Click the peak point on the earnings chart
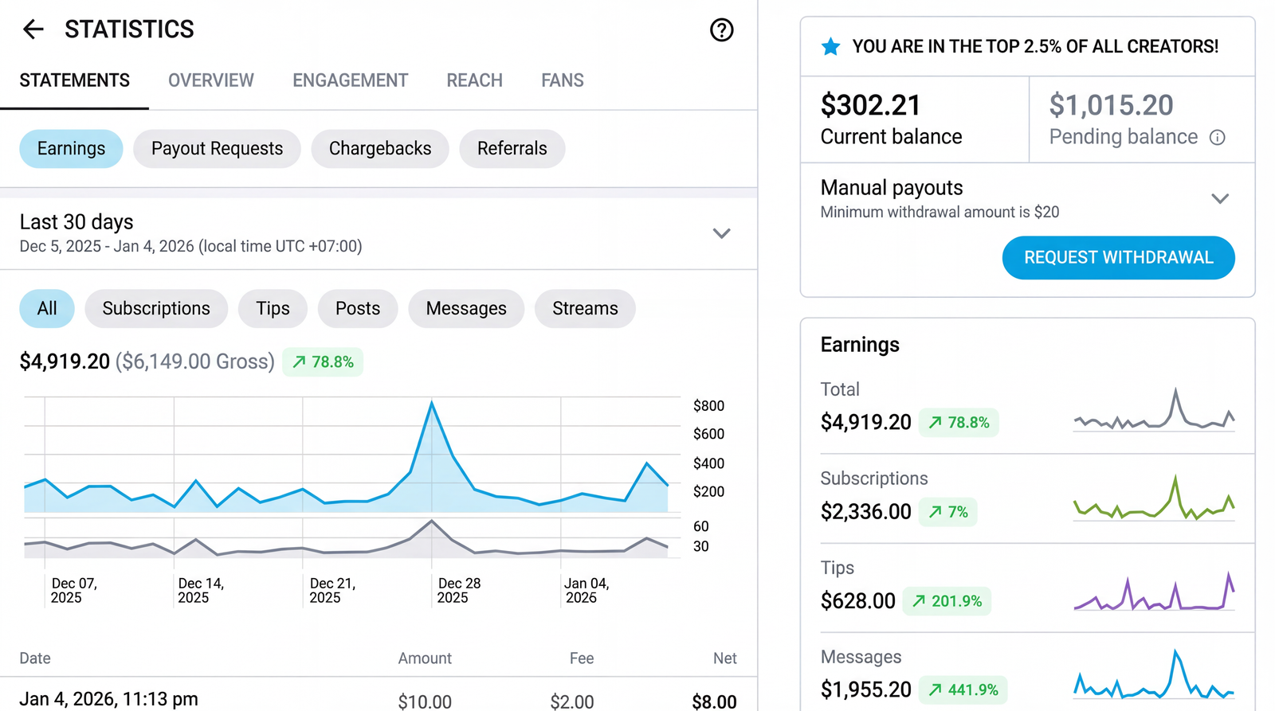1275x711 pixels. click(x=432, y=403)
